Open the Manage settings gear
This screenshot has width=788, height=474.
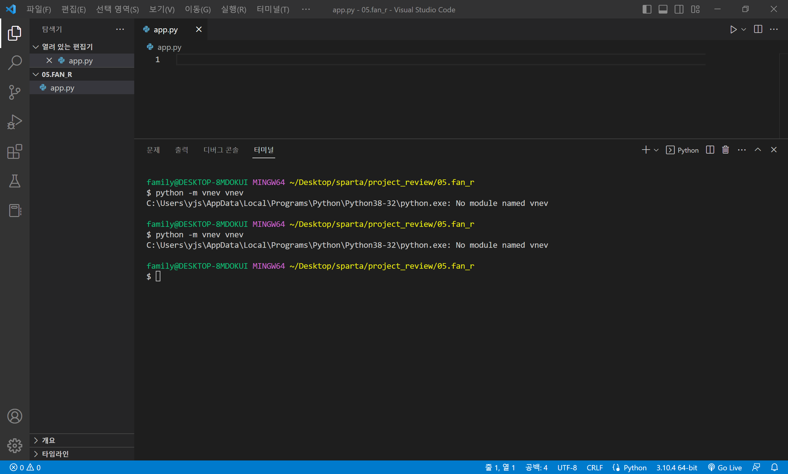tap(15, 446)
